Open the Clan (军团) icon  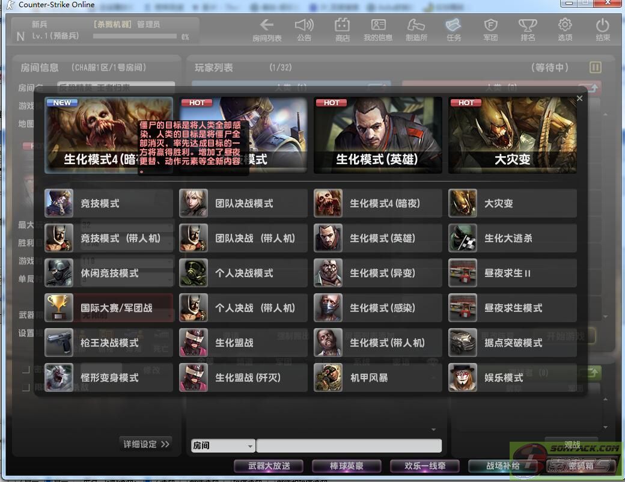490,29
